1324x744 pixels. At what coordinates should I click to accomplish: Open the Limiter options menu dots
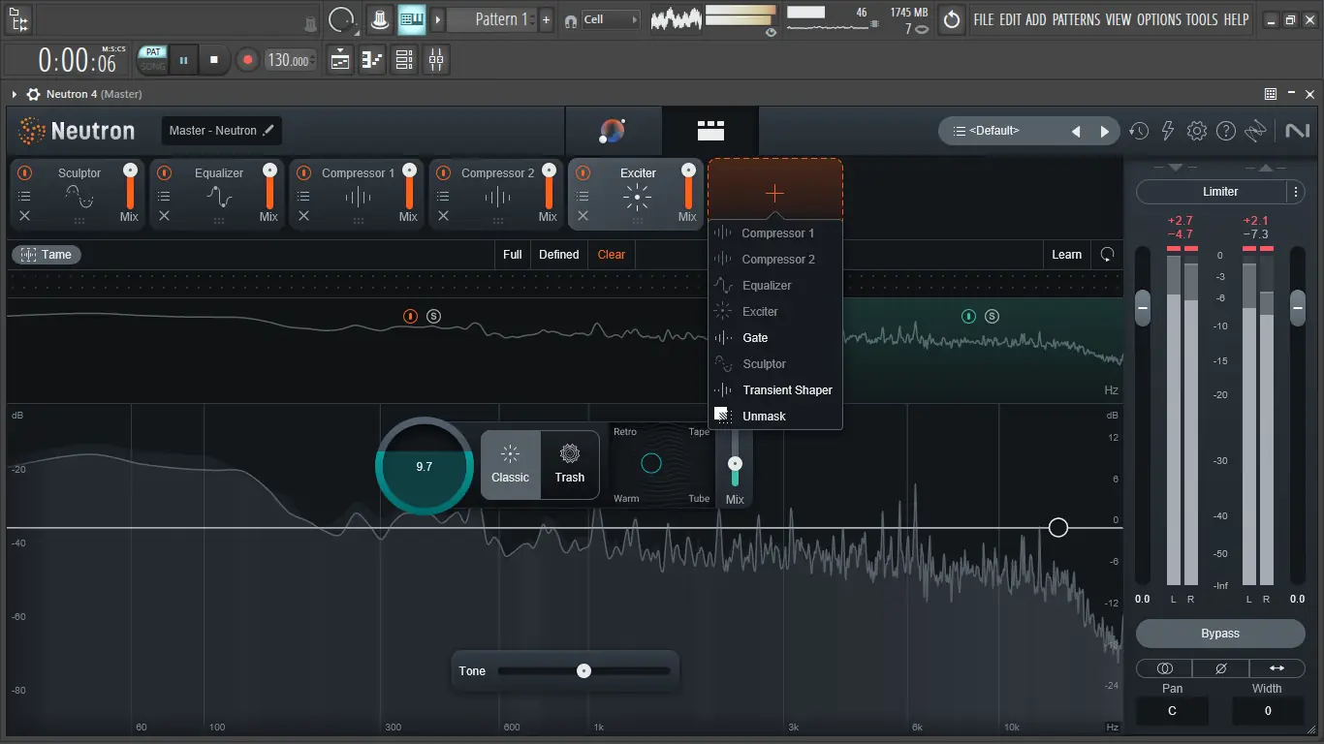click(1295, 192)
